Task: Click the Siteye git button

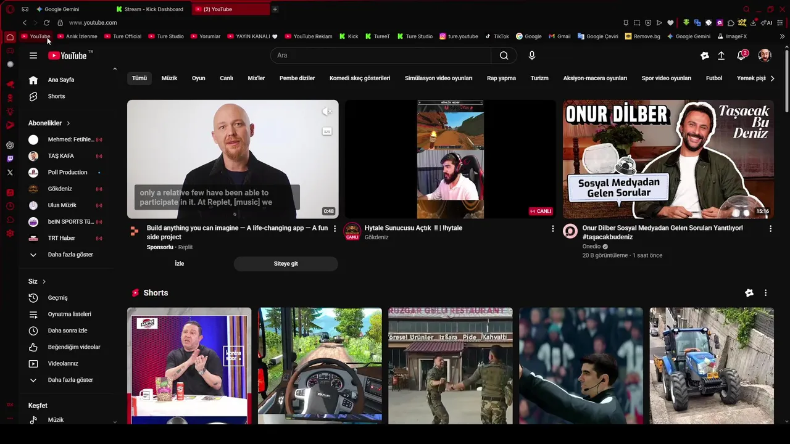Action: [286, 263]
